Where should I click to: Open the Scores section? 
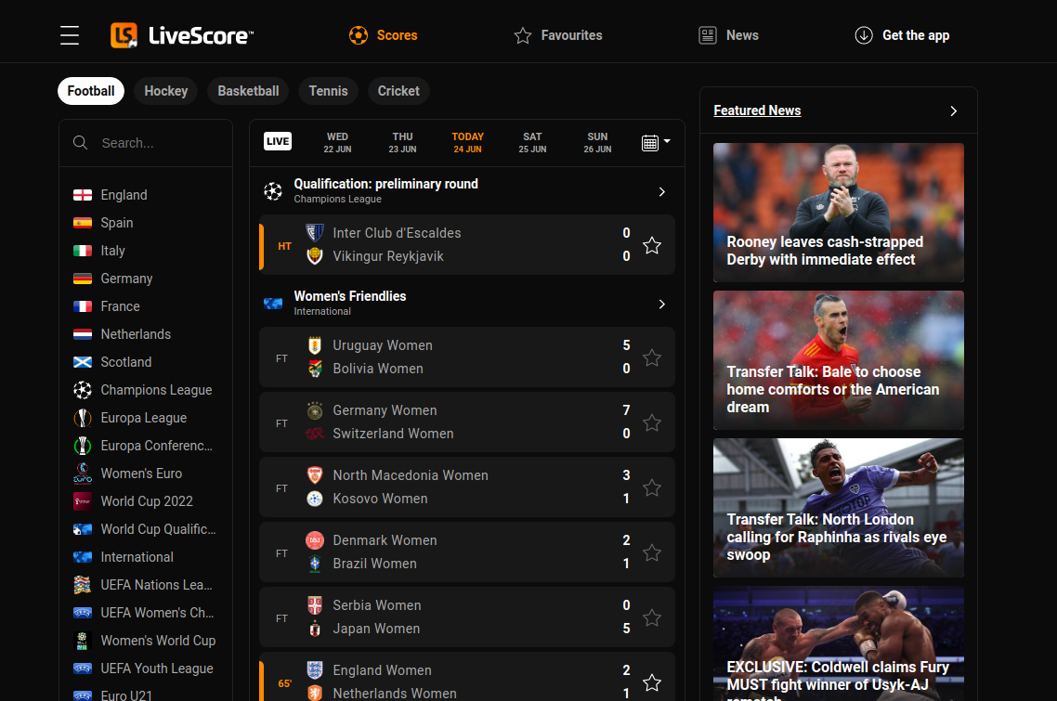pos(383,35)
